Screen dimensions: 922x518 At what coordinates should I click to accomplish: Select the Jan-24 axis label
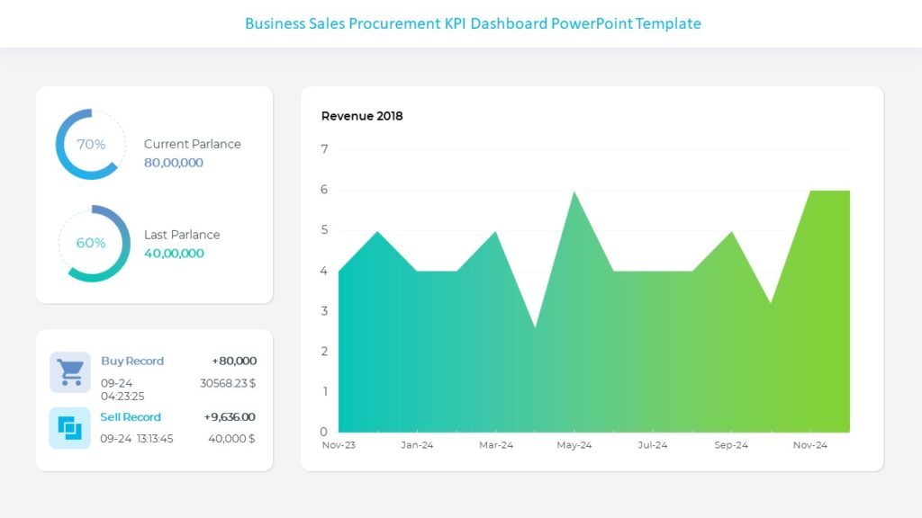tap(417, 444)
